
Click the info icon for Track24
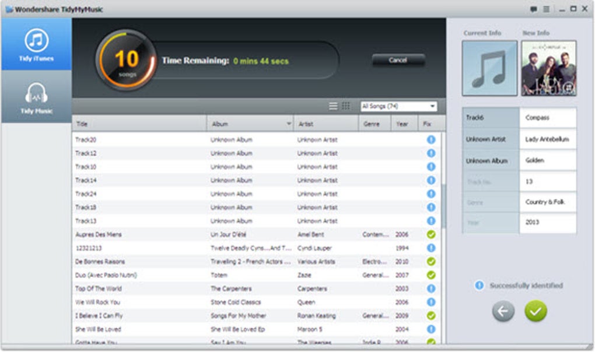(431, 194)
